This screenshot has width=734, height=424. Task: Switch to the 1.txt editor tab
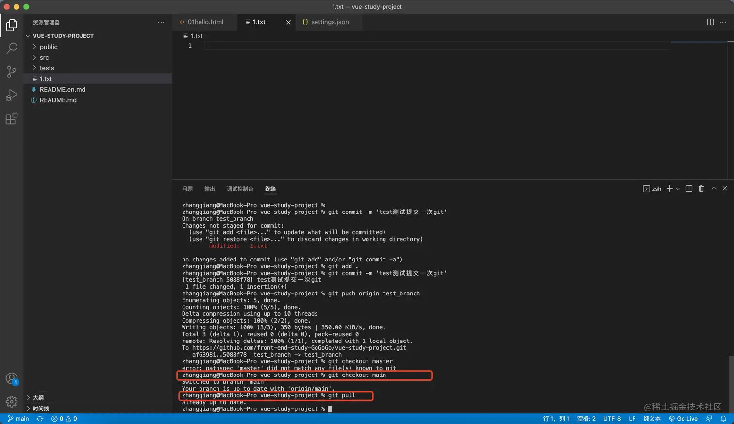pyautogui.click(x=260, y=22)
